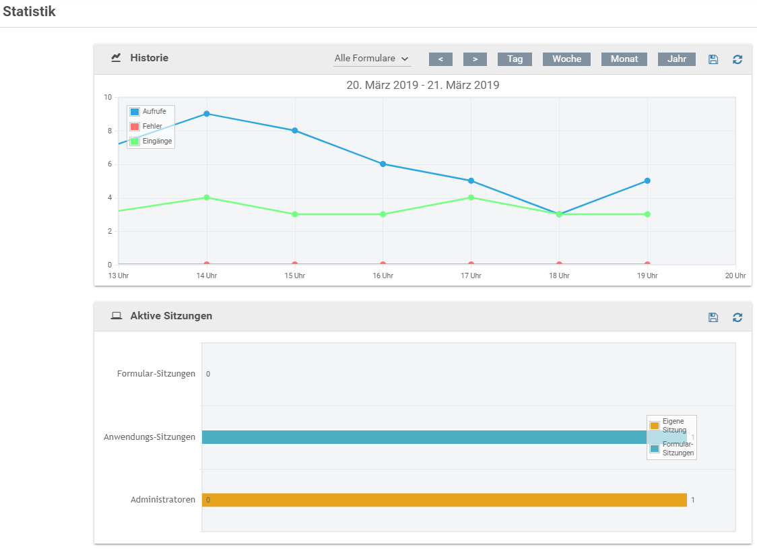Go to previous time period
Screen dimensions: 757x549
440,59
